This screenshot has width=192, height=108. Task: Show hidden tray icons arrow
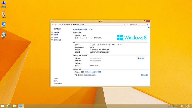pyautogui.click(x=168, y=106)
